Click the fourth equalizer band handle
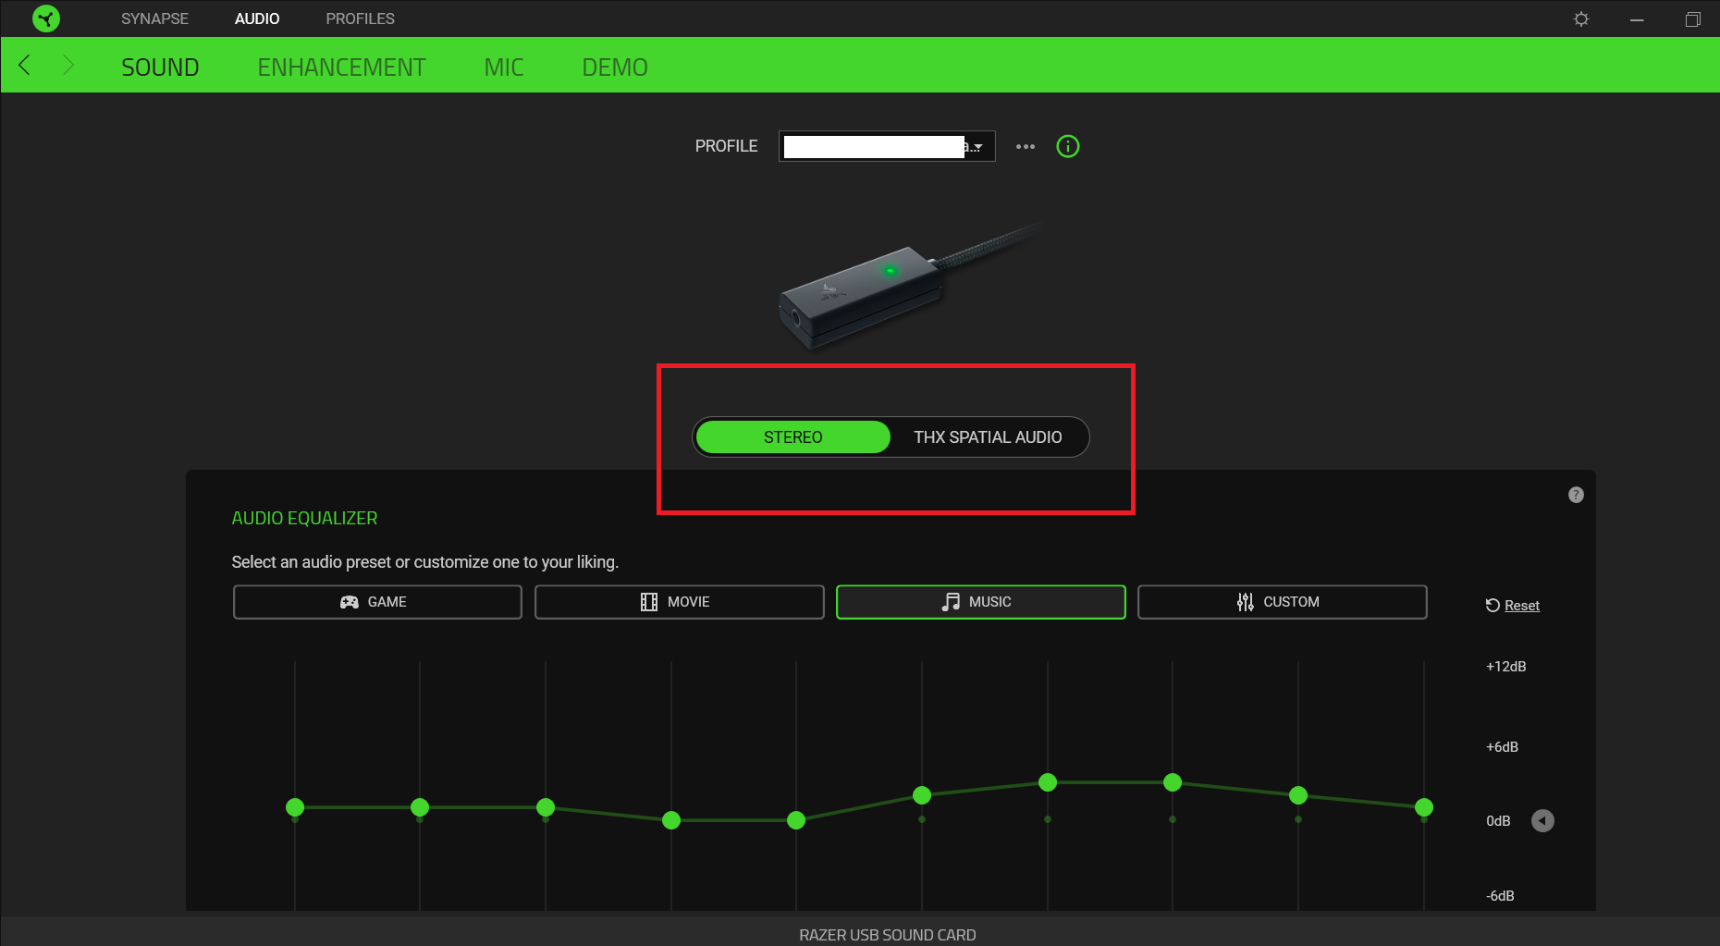1720x946 pixels. coord(671,820)
